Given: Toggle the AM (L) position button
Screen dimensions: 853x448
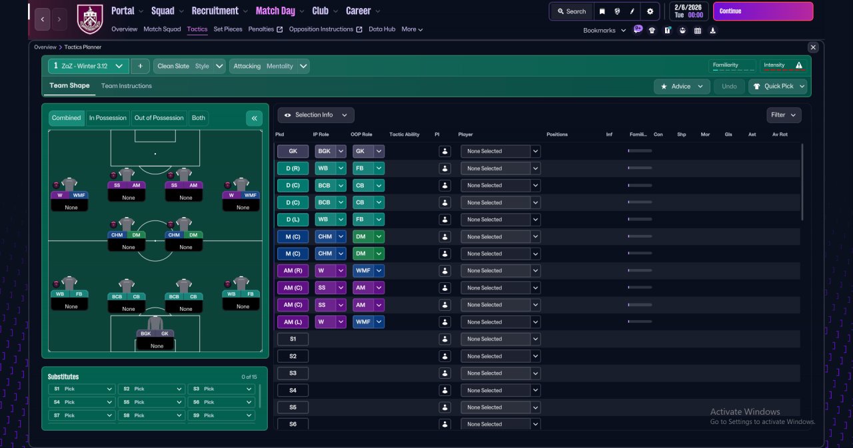Looking at the screenshot, I should tap(293, 322).
